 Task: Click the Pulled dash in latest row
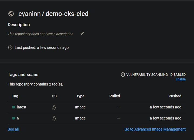(x=118, y=107)
